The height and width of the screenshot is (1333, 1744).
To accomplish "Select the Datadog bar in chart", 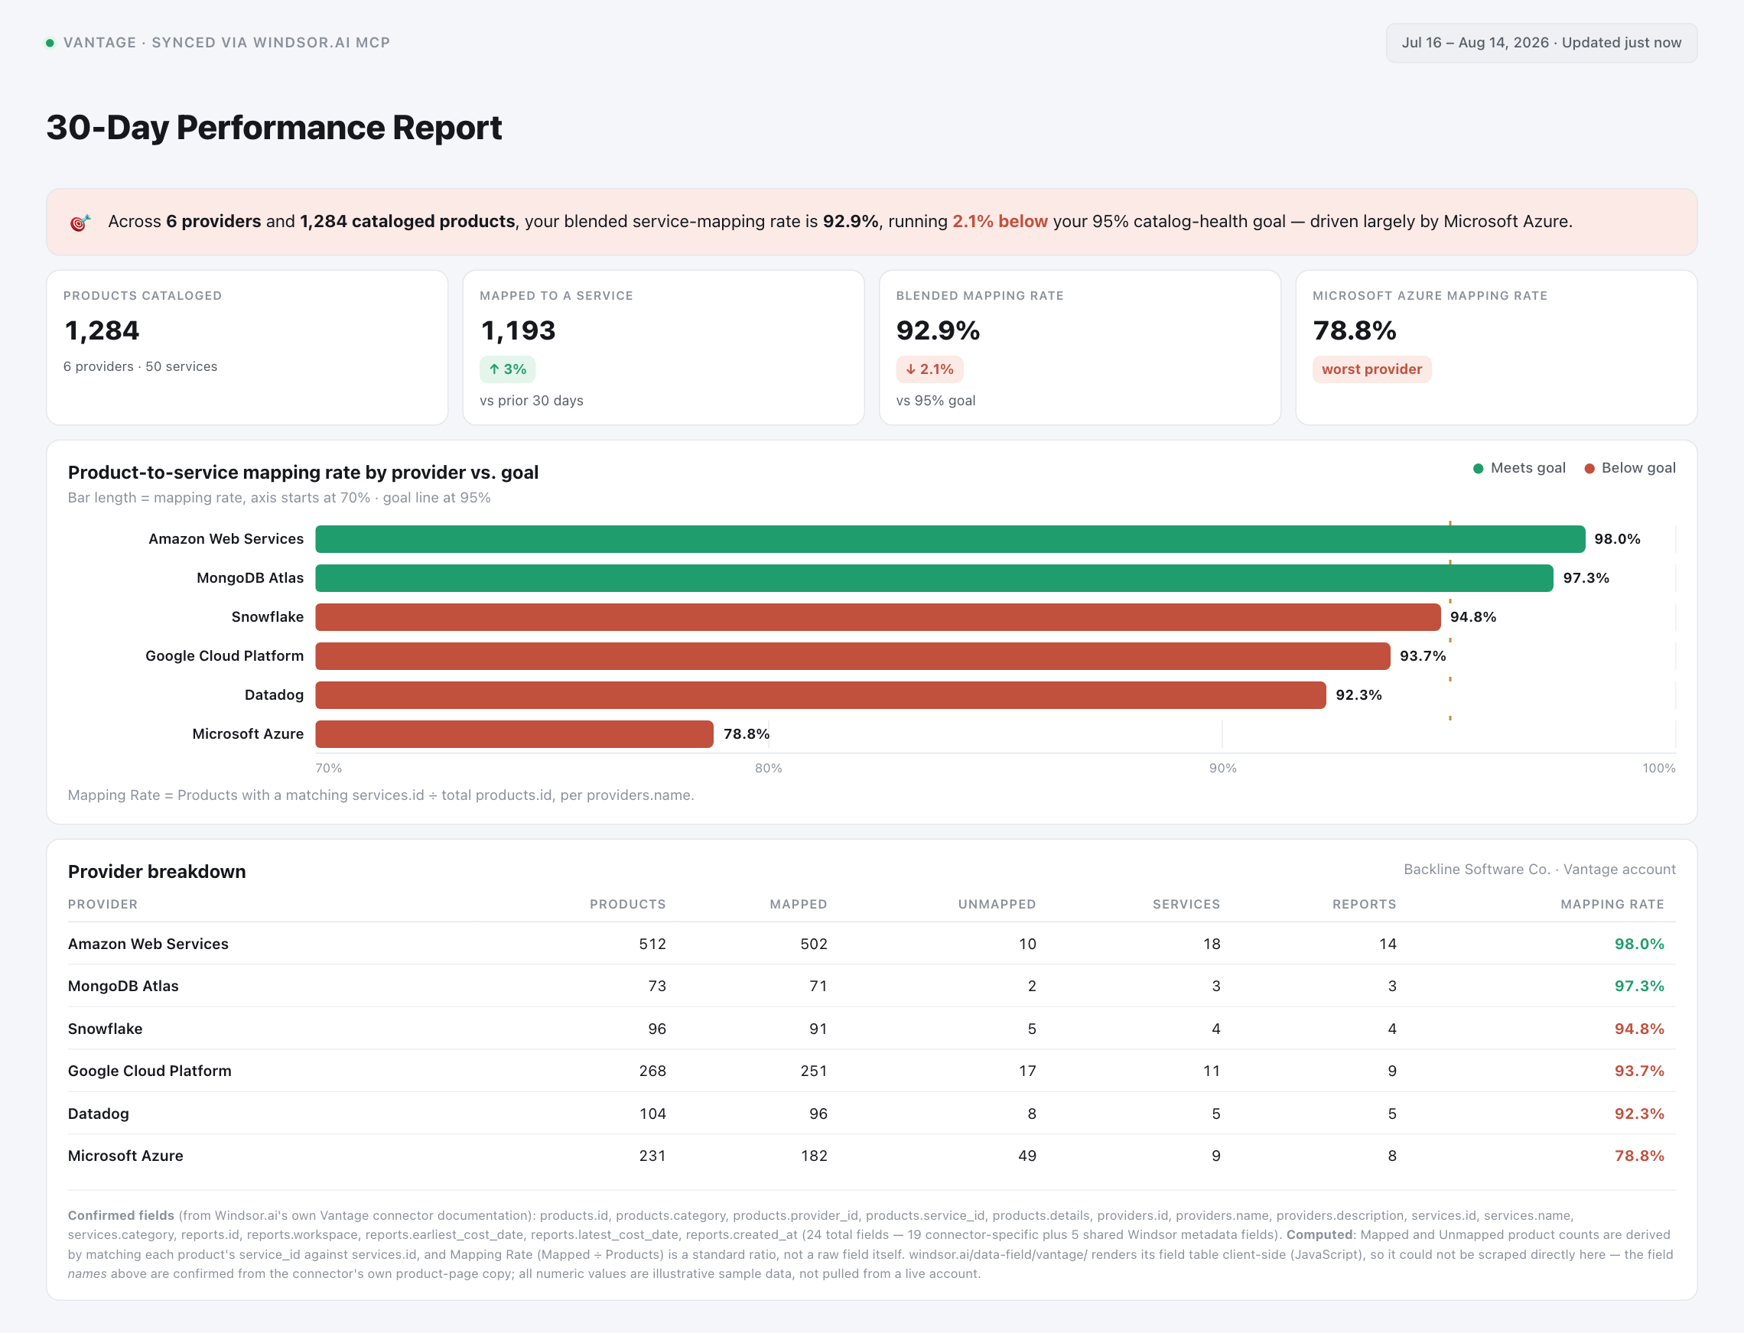I will 821,694.
